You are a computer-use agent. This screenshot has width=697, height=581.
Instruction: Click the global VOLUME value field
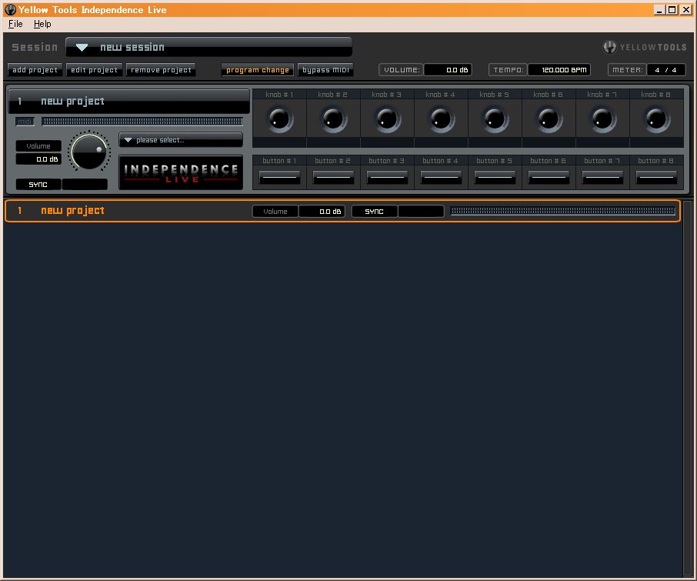coord(448,70)
